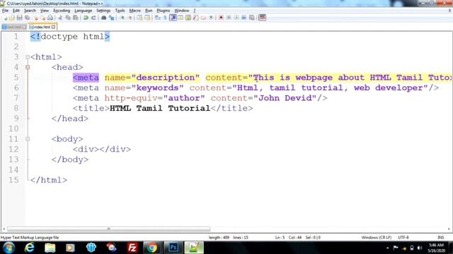Open the View menu
The image size is (453, 254).
pyautogui.click(x=44, y=11)
